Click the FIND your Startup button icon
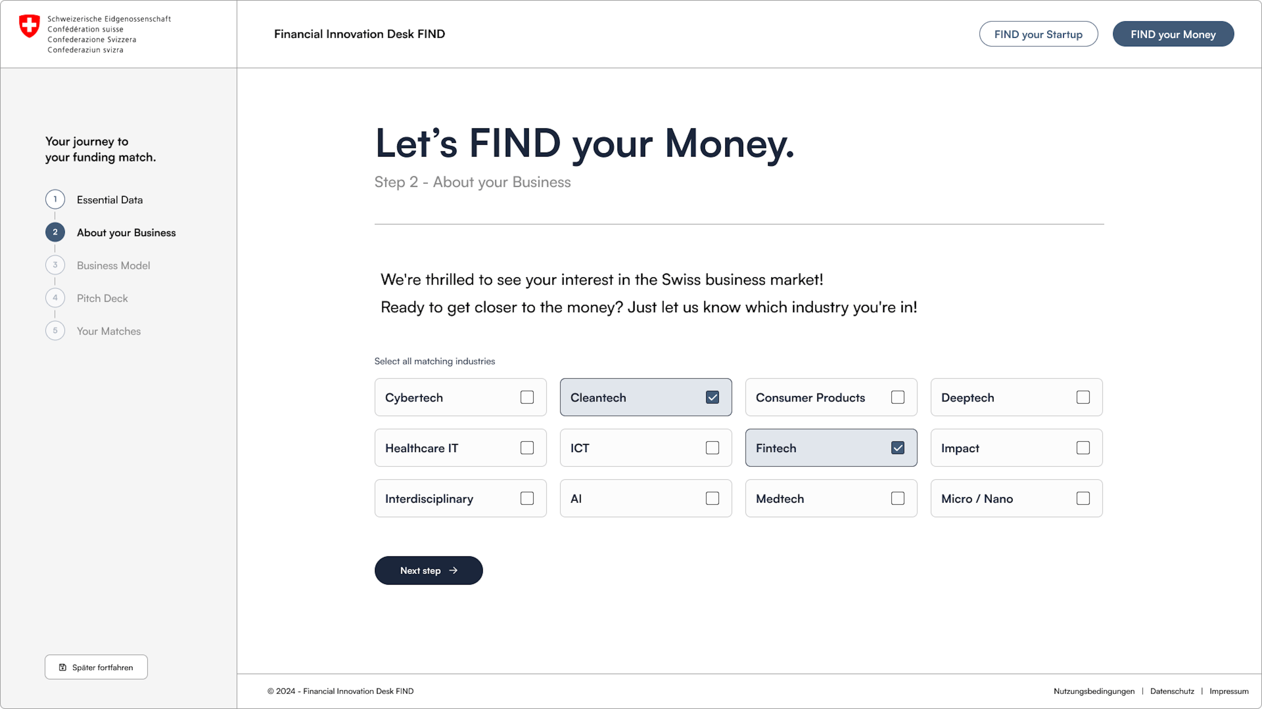This screenshot has height=709, width=1262. click(1039, 34)
